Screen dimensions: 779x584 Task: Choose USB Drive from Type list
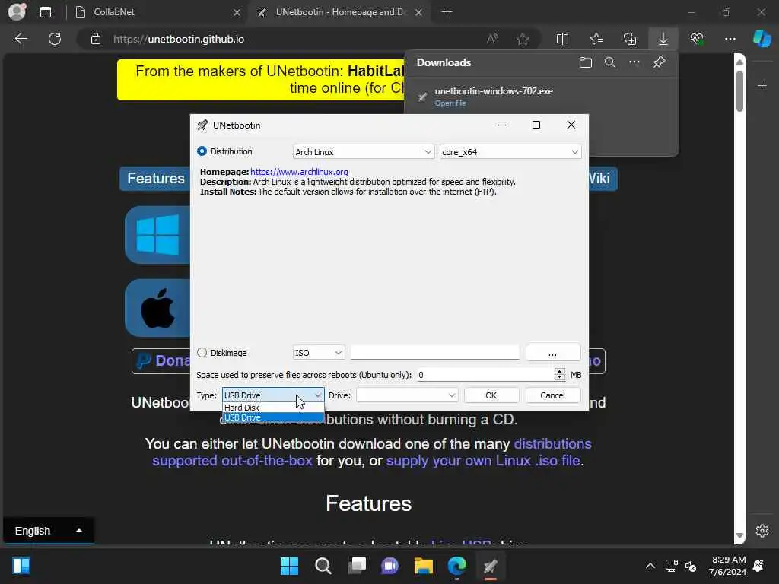[273, 417]
